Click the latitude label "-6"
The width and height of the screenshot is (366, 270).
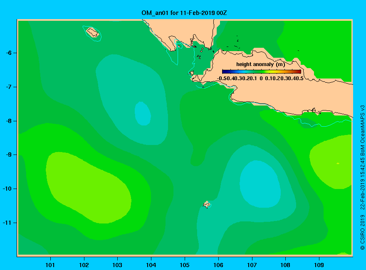coord(9,53)
